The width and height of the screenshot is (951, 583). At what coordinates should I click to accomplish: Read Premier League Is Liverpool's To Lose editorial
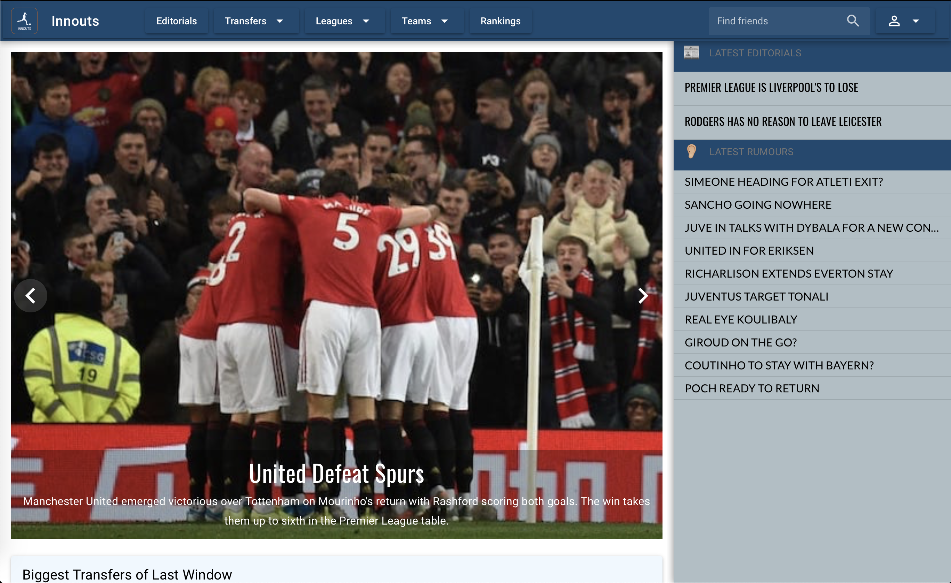coord(771,88)
